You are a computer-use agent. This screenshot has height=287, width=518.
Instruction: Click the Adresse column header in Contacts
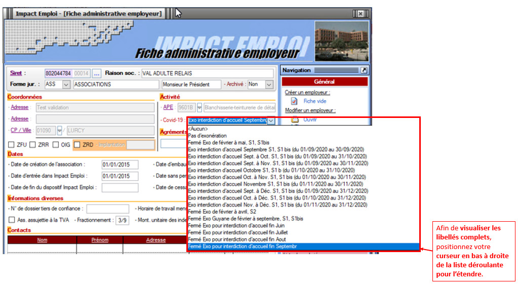[155, 240]
